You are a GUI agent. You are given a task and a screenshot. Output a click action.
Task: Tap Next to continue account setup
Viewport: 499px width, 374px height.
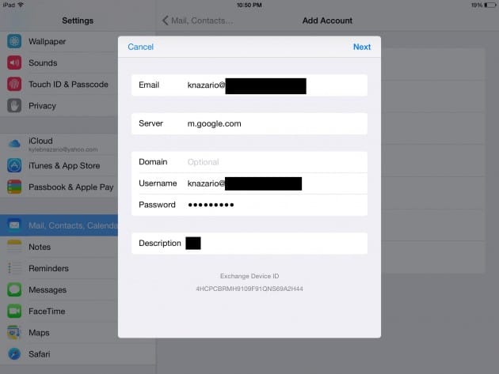click(362, 47)
